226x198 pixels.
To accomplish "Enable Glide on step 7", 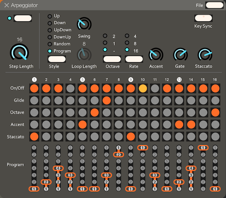I will pyautogui.click(x=106, y=100).
